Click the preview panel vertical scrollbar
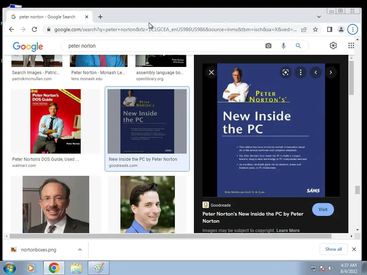Screen dimensions: 367x275 [351, 78]
